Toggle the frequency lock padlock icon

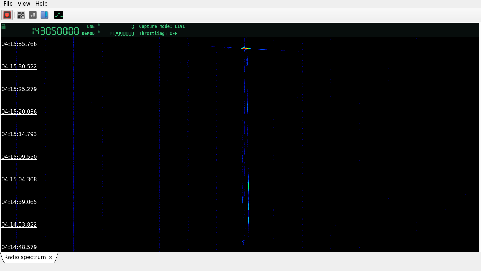(x=4, y=26)
